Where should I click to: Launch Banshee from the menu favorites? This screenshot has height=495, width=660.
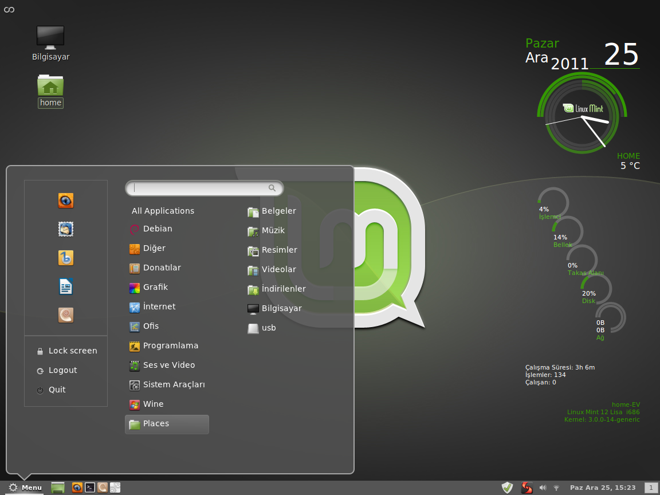(x=66, y=258)
